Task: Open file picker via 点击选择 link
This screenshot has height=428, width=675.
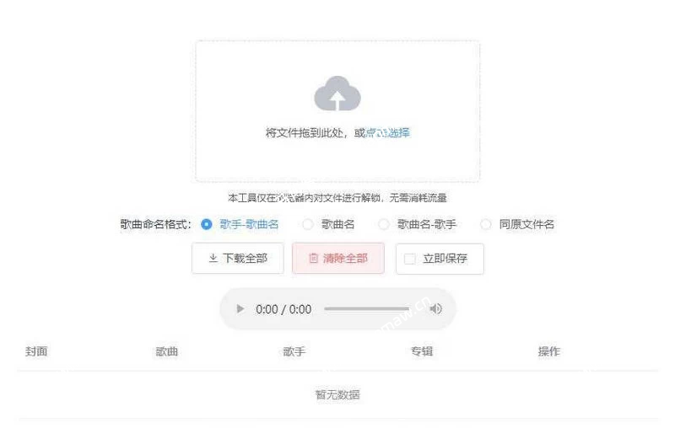Action: (387, 133)
